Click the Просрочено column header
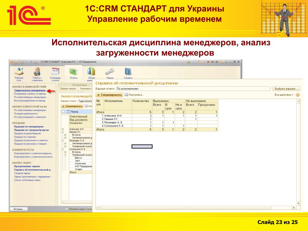 pos(208,106)
